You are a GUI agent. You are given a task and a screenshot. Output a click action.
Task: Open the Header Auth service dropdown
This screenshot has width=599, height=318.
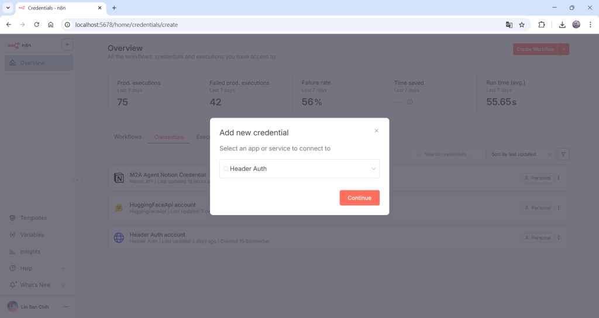[x=299, y=169]
